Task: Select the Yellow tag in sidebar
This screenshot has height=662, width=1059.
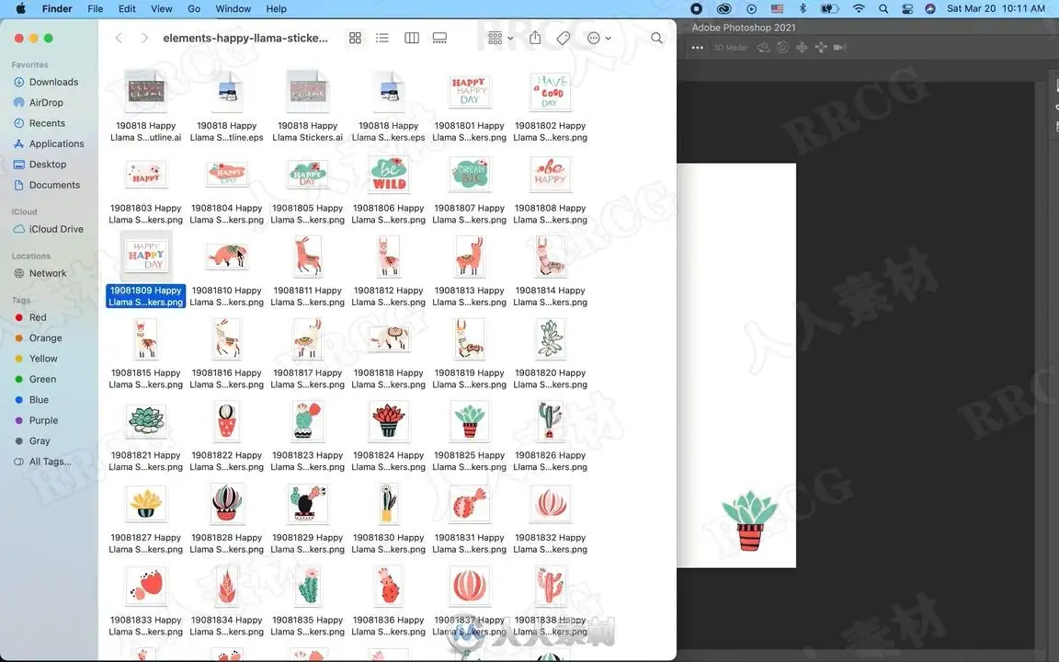Action: tap(37, 359)
